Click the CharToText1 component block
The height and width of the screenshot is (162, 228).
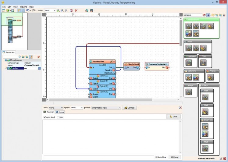coord(132,64)
